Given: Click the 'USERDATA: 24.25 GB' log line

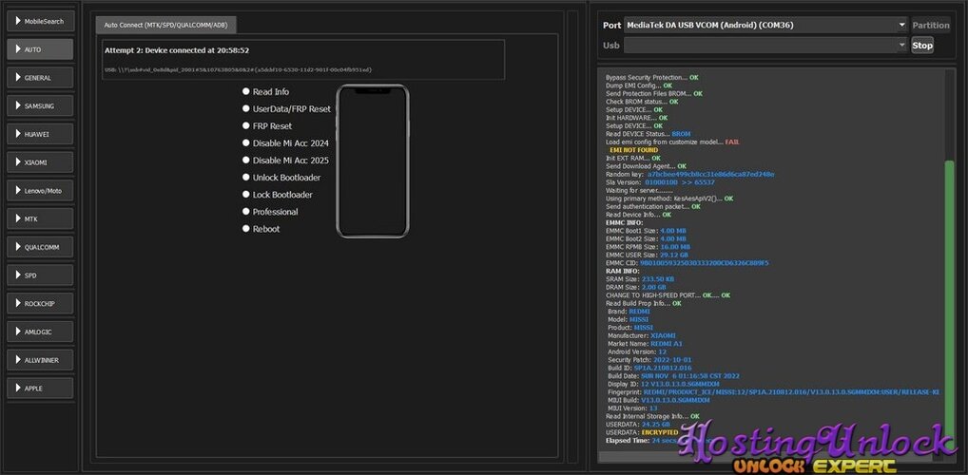Looking at the screenshot, I should click(638, 425).
